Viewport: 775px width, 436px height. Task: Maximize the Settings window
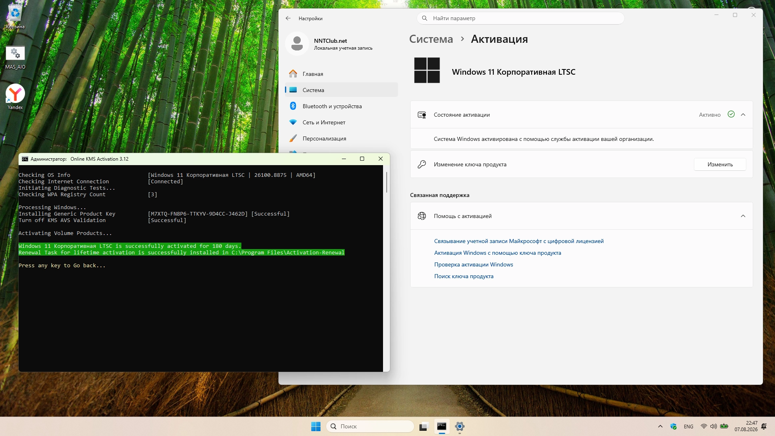click(x=735, y=15)
